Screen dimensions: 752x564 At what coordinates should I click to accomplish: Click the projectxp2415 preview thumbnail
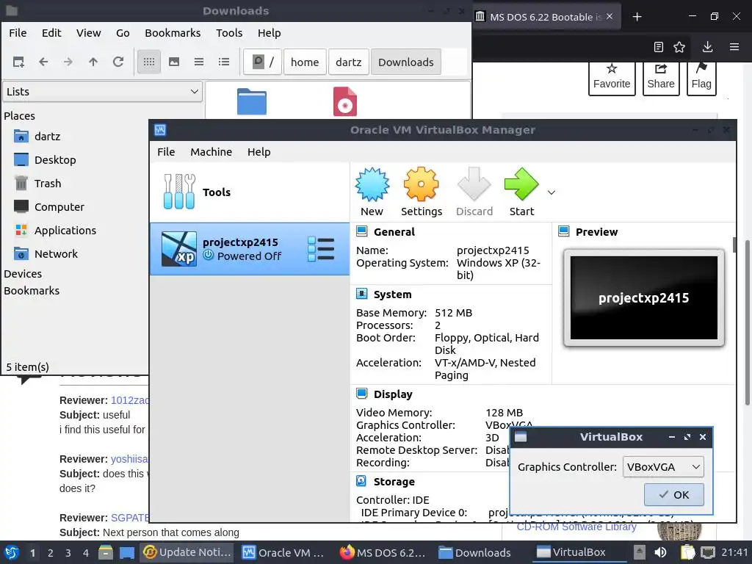point(643,297)
